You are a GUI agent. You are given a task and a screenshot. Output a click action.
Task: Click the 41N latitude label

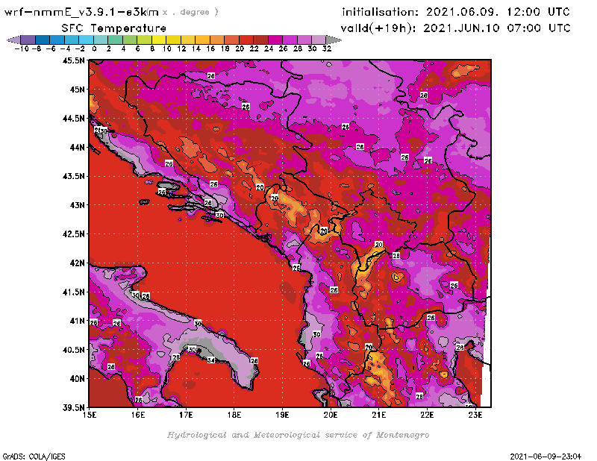pyautogui.click(x=78, y=321)
